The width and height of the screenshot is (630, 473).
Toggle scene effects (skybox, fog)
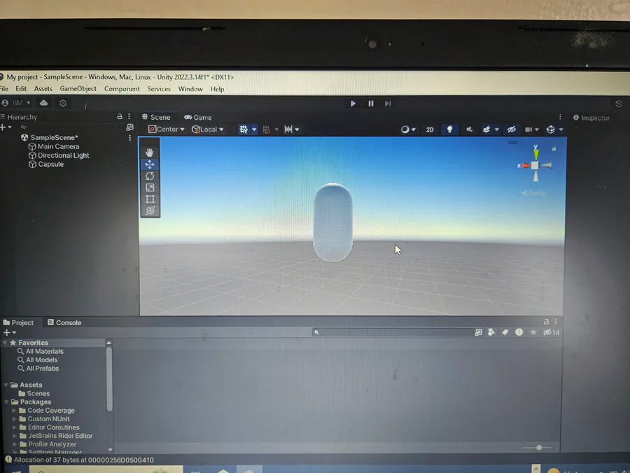[x=486, y=129]
